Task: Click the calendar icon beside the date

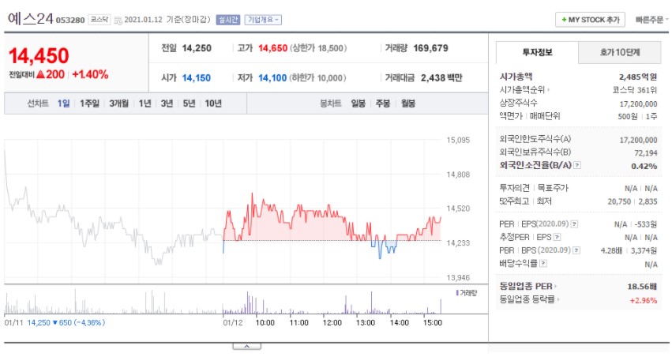Action: pos(118,21)
